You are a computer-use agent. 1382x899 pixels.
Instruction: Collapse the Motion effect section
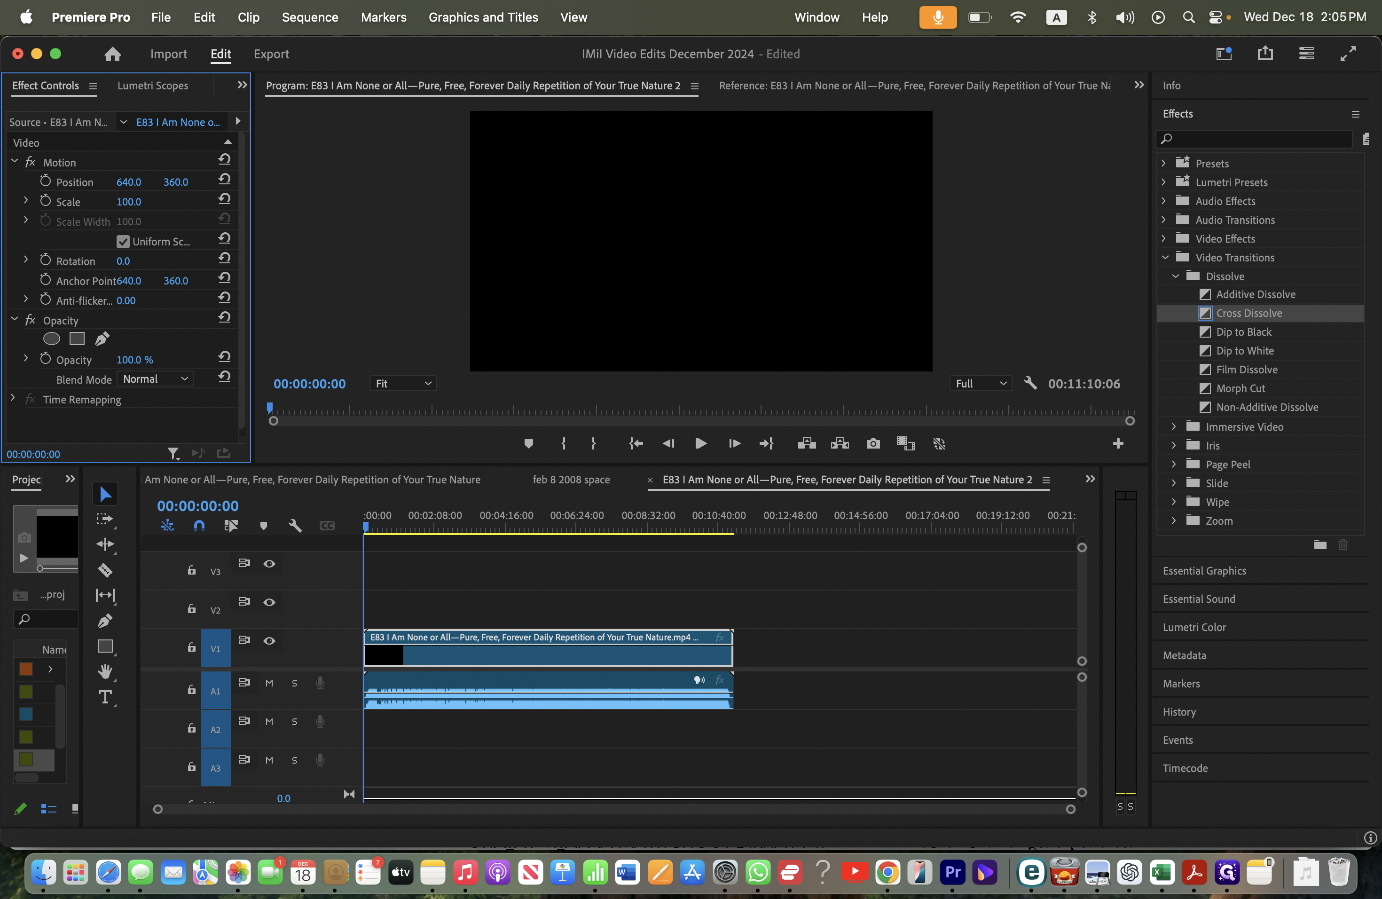pyautogui.click(x=15, y=161)
